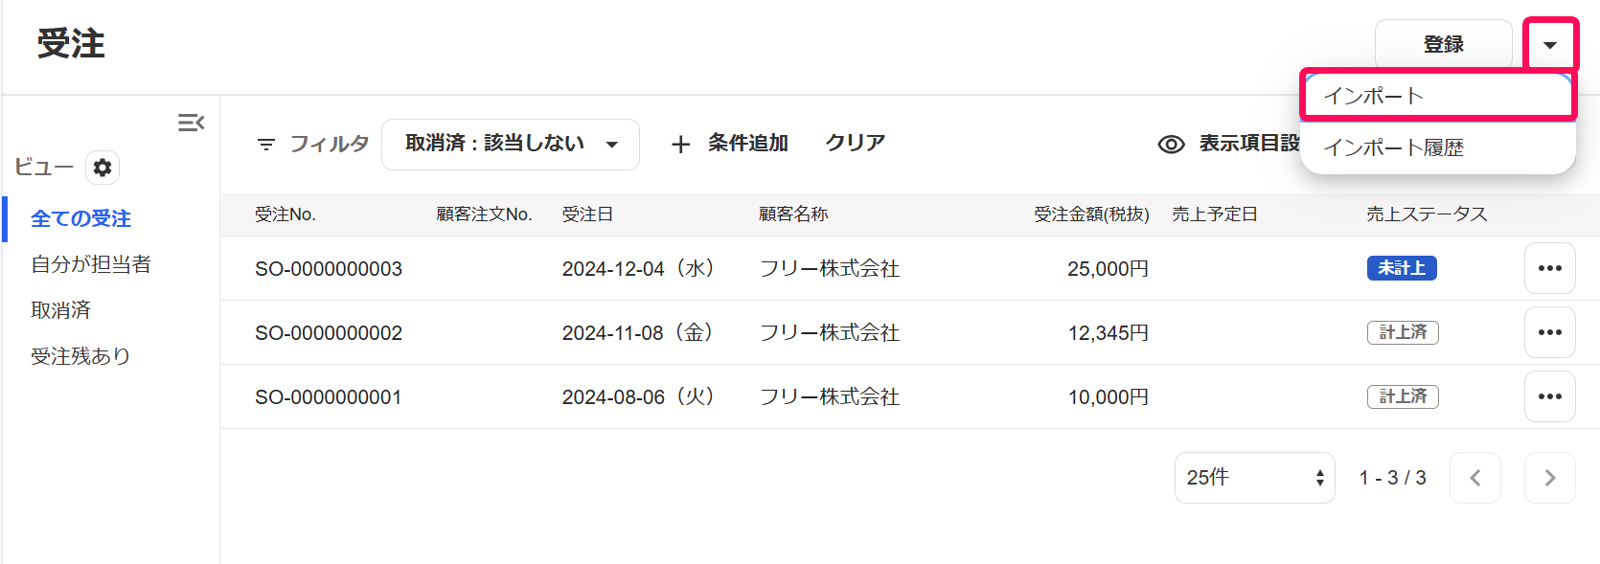This screenshot has height=564, width=1600.
Task: Toggle the 表示項目設定 eye icon
Action: (1171, 145)
